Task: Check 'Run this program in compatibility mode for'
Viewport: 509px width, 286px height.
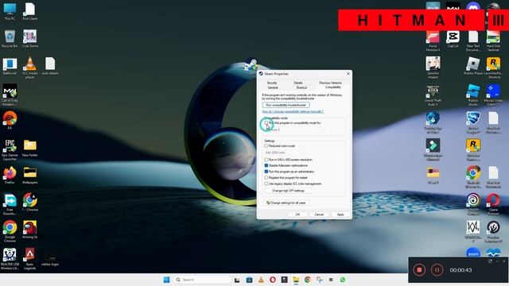Action: (x=266, y=123)
